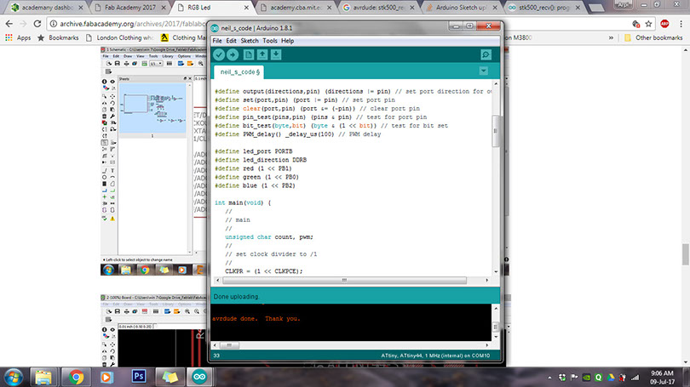Open File Explorer from the taskbar

43,378
